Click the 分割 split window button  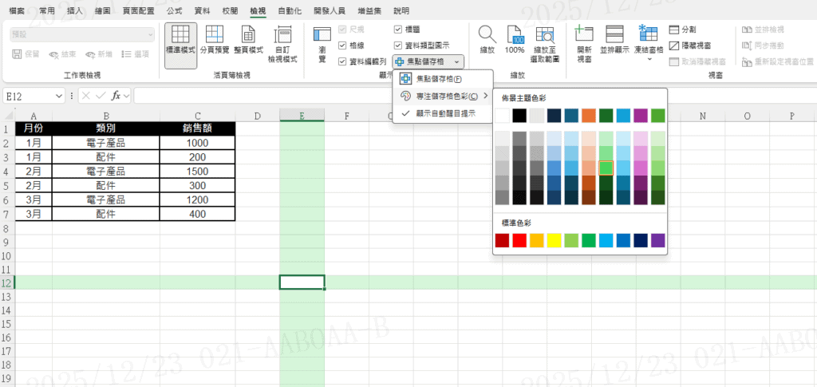point(684,29)
